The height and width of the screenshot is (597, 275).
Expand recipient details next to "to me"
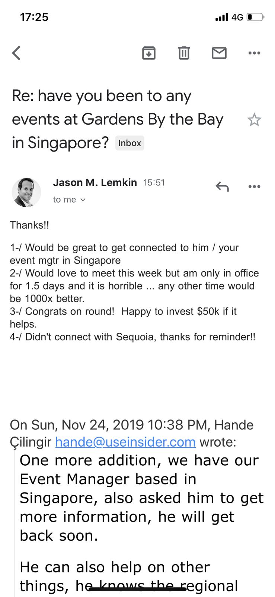click(x=83, y=200)
